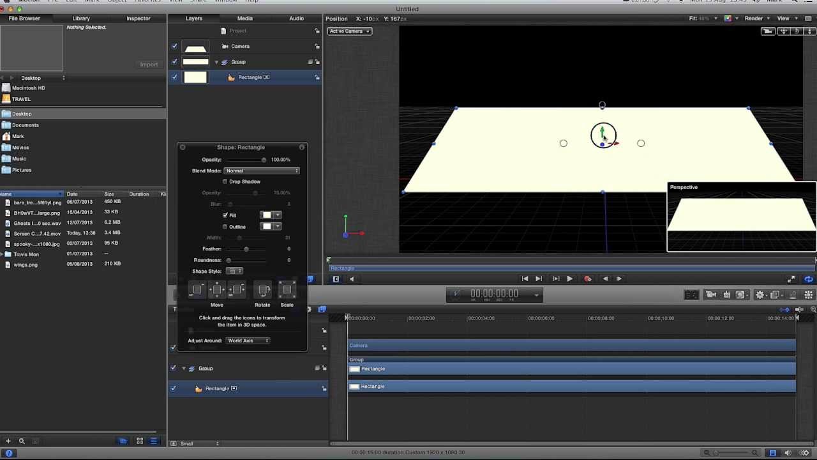817x460 pixels.
Task: Go to start of project button
Action: (x=525, y=279)
